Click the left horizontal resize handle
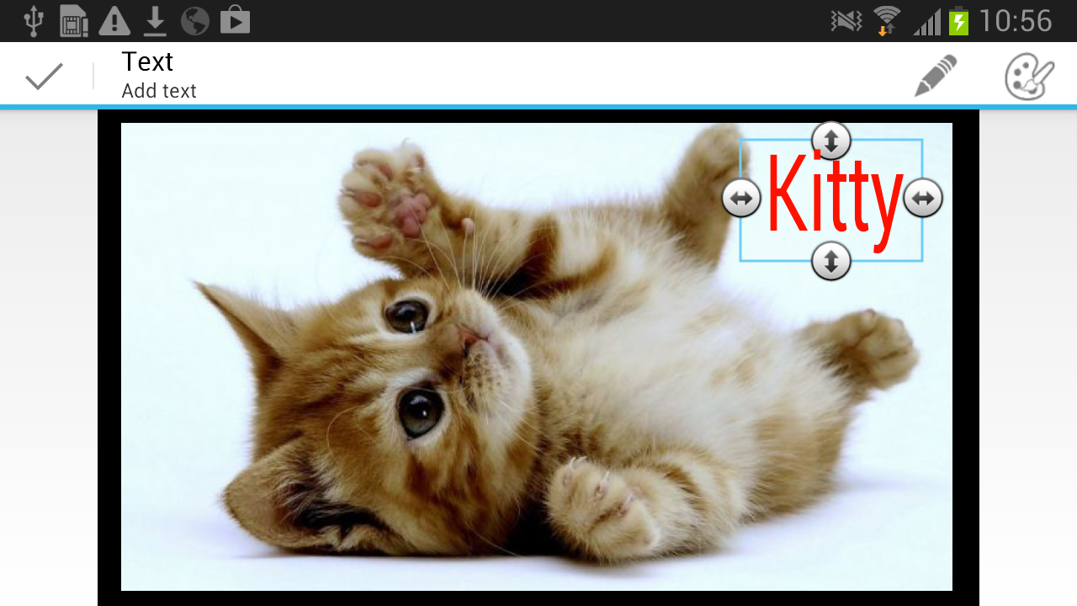This screenshot has height=606, width=1077. click(741, 199)
